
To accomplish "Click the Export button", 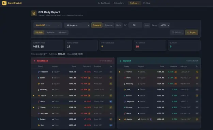I will tap(192, 33).
